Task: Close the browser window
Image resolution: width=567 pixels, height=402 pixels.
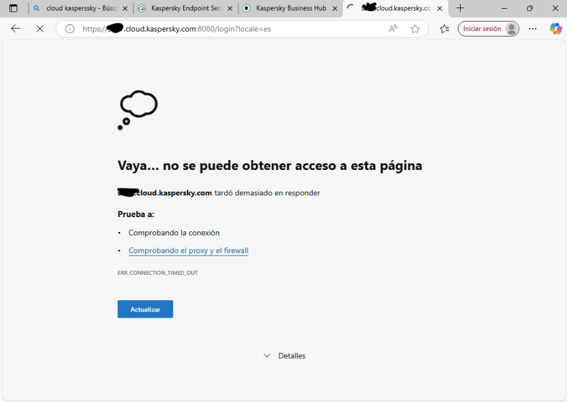Action: click(x=555, y=8)
